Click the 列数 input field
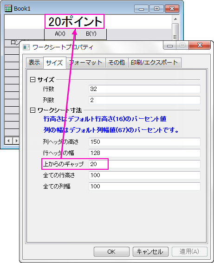The height and width of the screenshot is (263, 214). (144, 100)
